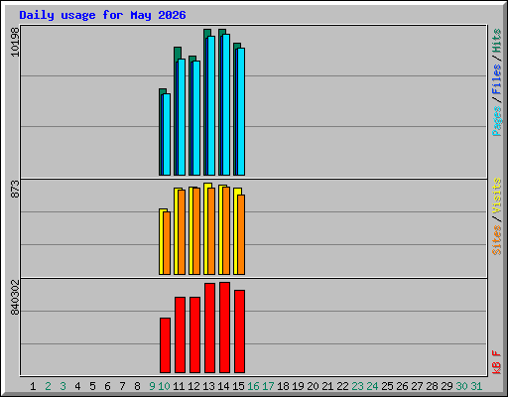Click the 840302 kilobytes axis value
Viewport: 508px width, 397px height.
point(15,298)
